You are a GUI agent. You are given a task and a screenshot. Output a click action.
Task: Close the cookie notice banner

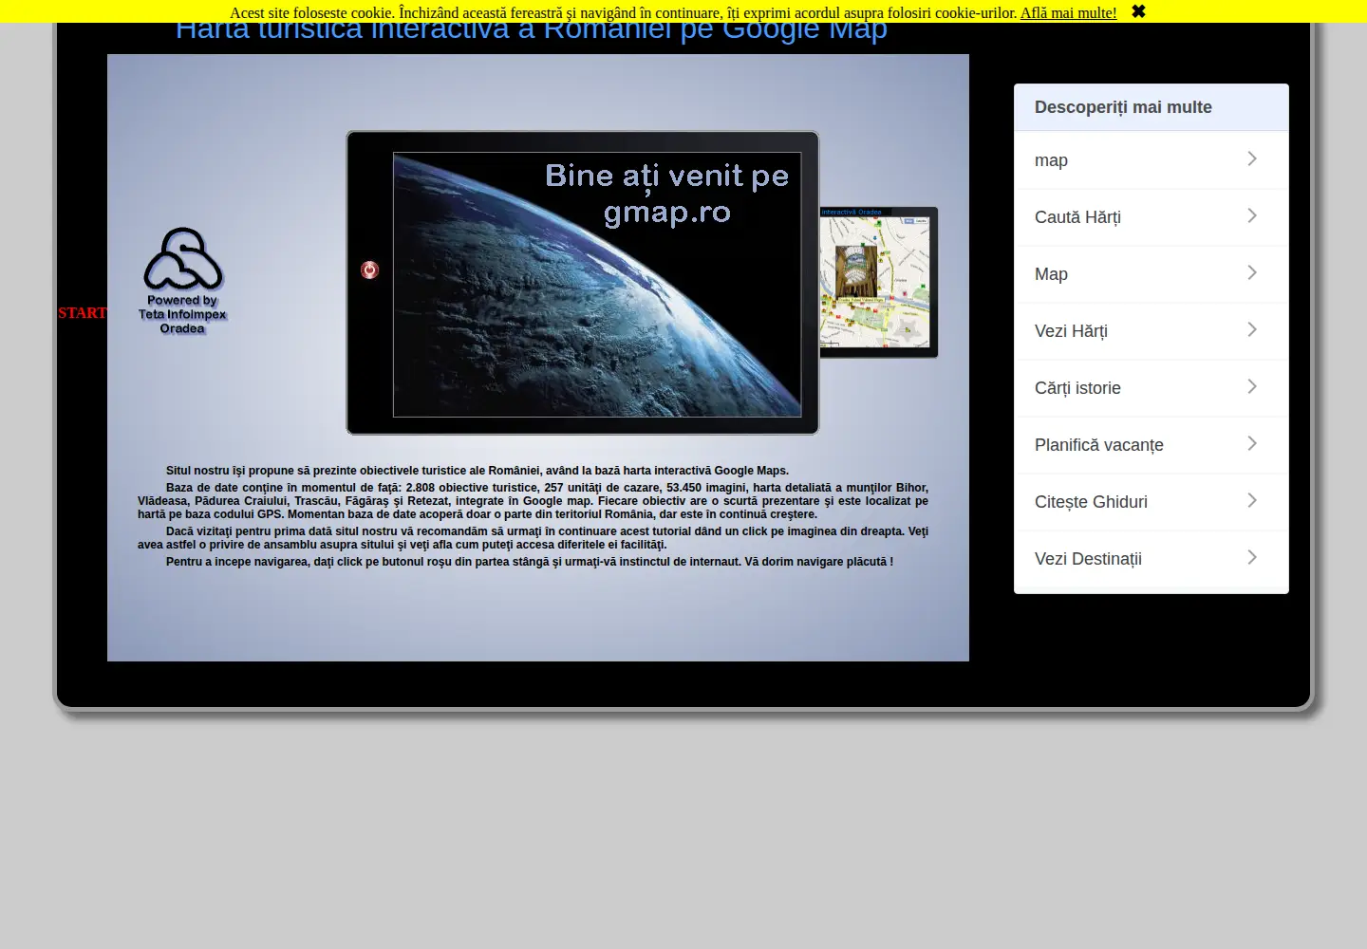(1138, 11)
